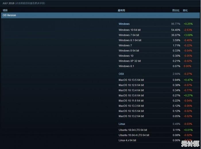Click the 变化 column header

point(185,10)
